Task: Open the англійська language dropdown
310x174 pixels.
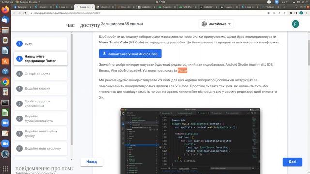Action: (x=217, y=24)
